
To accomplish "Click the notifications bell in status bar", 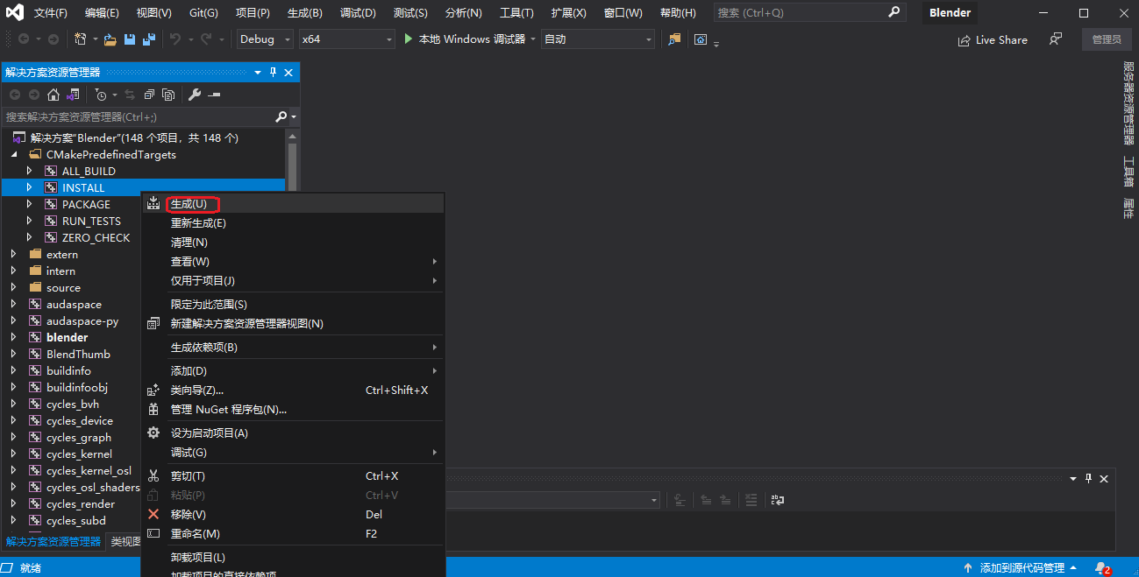I will point(1101,568).
